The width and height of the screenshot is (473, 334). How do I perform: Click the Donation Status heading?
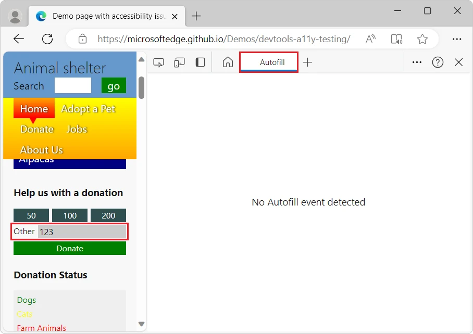pyautogui.click(x=51, y=275)
